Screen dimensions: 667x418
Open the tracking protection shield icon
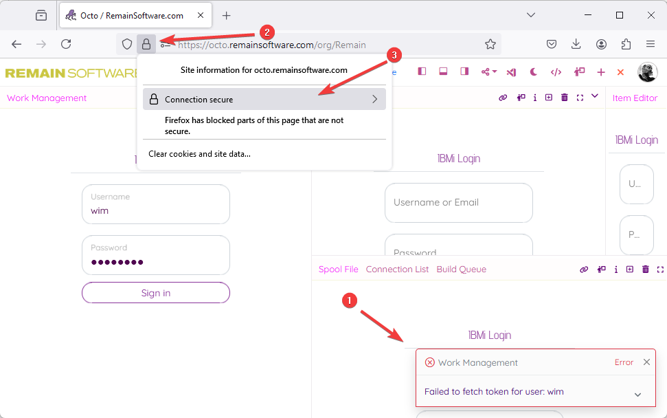click(x=127, y=44)
